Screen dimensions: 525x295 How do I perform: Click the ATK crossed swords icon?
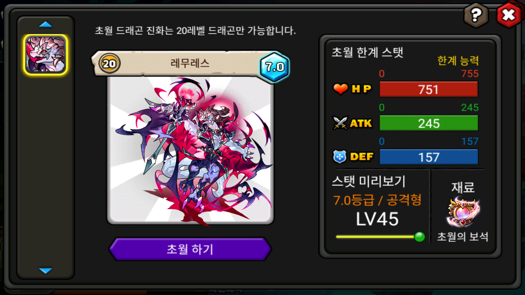point(340,123)
